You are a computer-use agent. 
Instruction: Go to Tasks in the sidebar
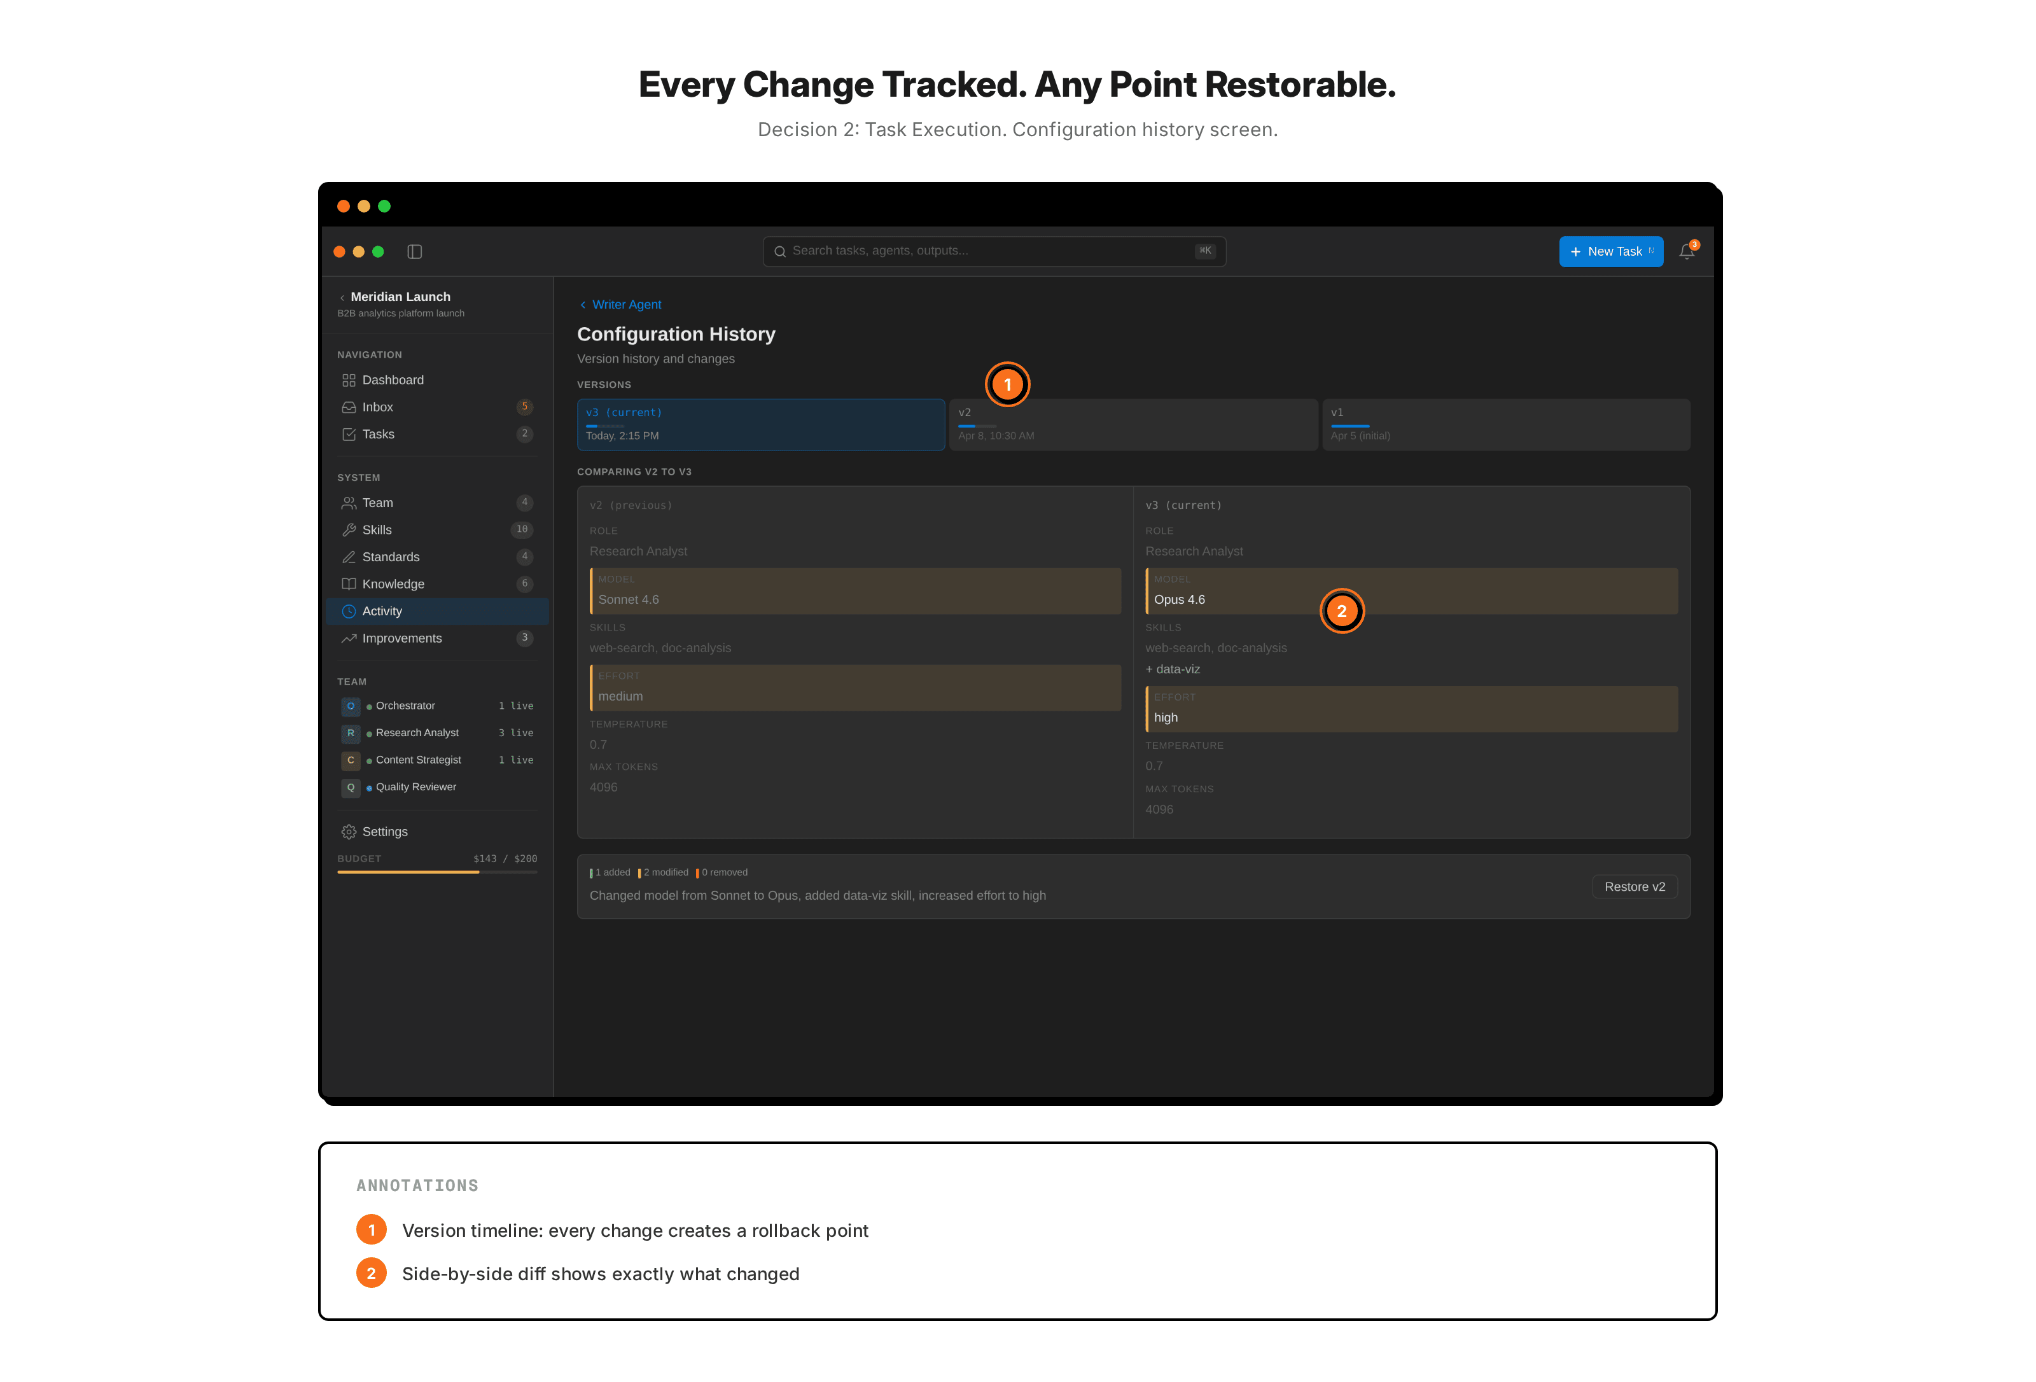[437, 435]
